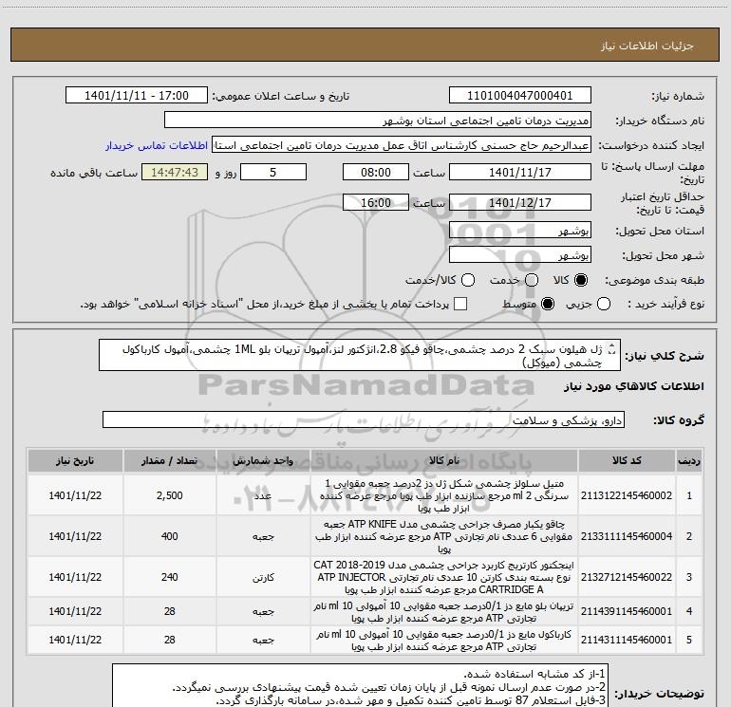Screen dimensions: 731x707
Task: Click the buyer organization name field
Action: point(378,121)
